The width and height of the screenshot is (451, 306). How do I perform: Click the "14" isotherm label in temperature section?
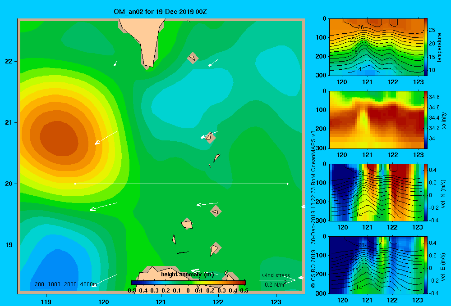click(359, 69)
